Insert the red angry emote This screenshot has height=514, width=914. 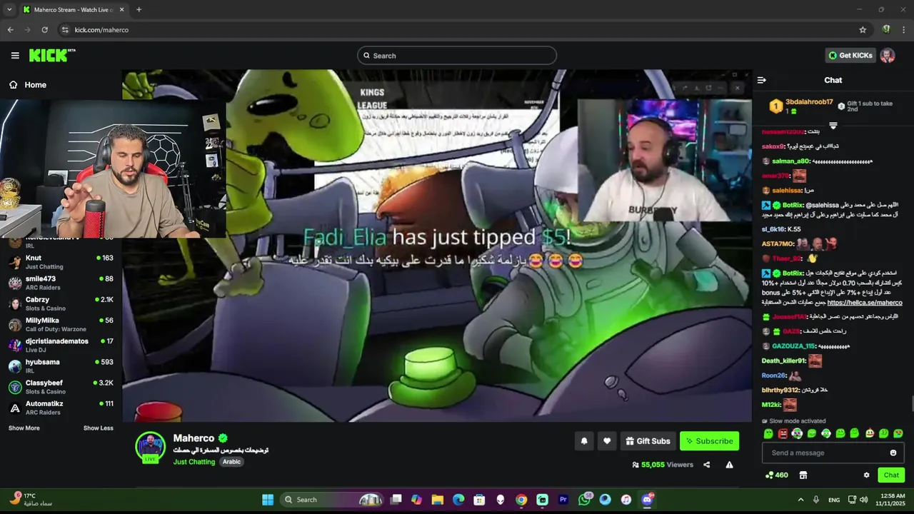783,433
